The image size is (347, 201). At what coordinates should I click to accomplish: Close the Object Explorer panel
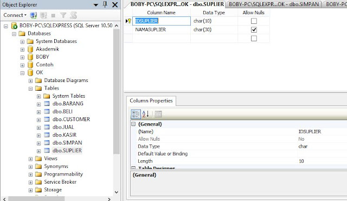tap(115, 4)
